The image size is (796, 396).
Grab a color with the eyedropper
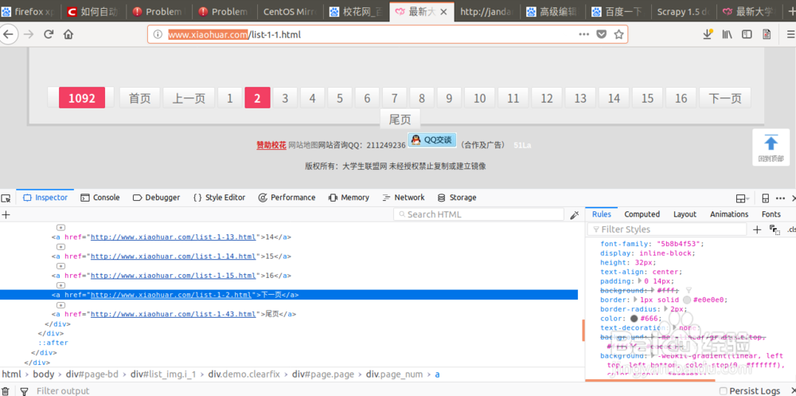tap(574, 214)
